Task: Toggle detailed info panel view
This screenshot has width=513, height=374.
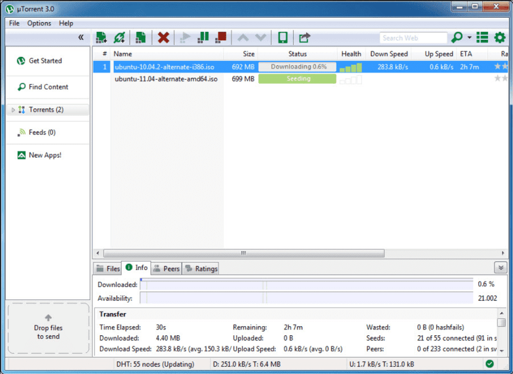Action: pyautogui.click(x=482, y=38)
